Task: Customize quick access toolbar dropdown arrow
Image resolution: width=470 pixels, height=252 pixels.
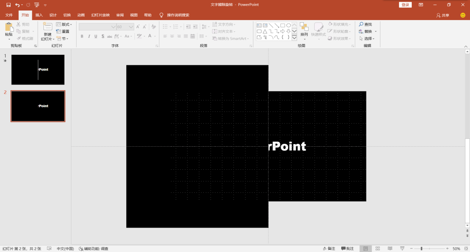Action: 45,5
